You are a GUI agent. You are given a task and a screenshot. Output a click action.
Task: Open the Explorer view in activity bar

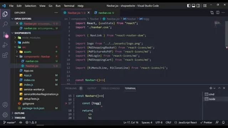(5, 14)
